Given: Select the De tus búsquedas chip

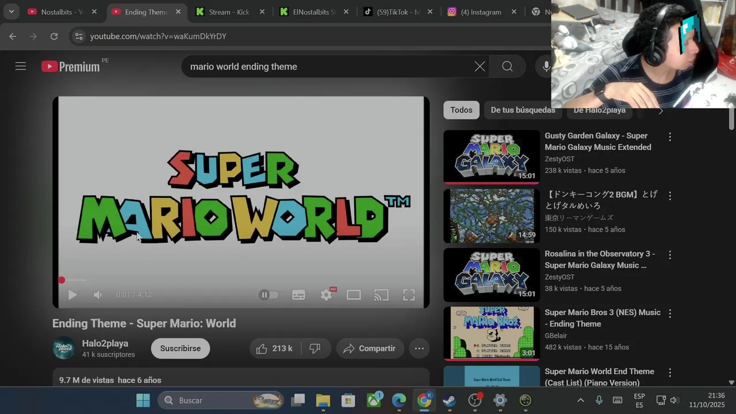Looking at the screenshot, I should (x=523, y=110).
